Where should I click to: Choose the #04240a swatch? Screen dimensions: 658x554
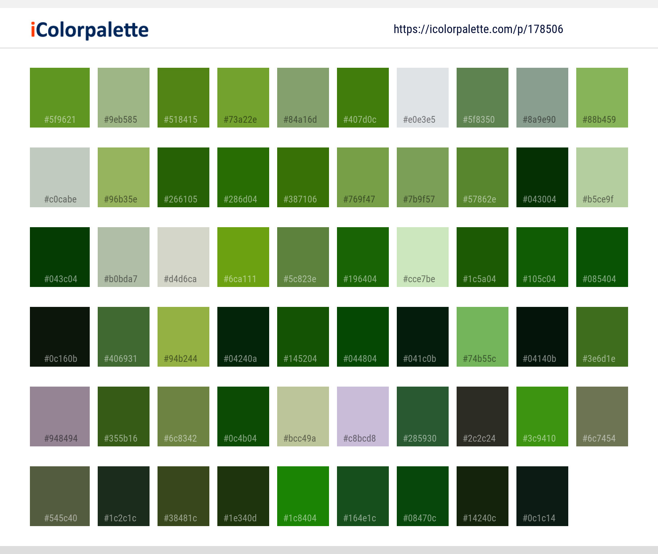(x=243, y=337)
